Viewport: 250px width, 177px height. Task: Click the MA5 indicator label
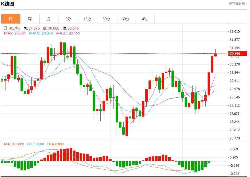tap(15, 33)
